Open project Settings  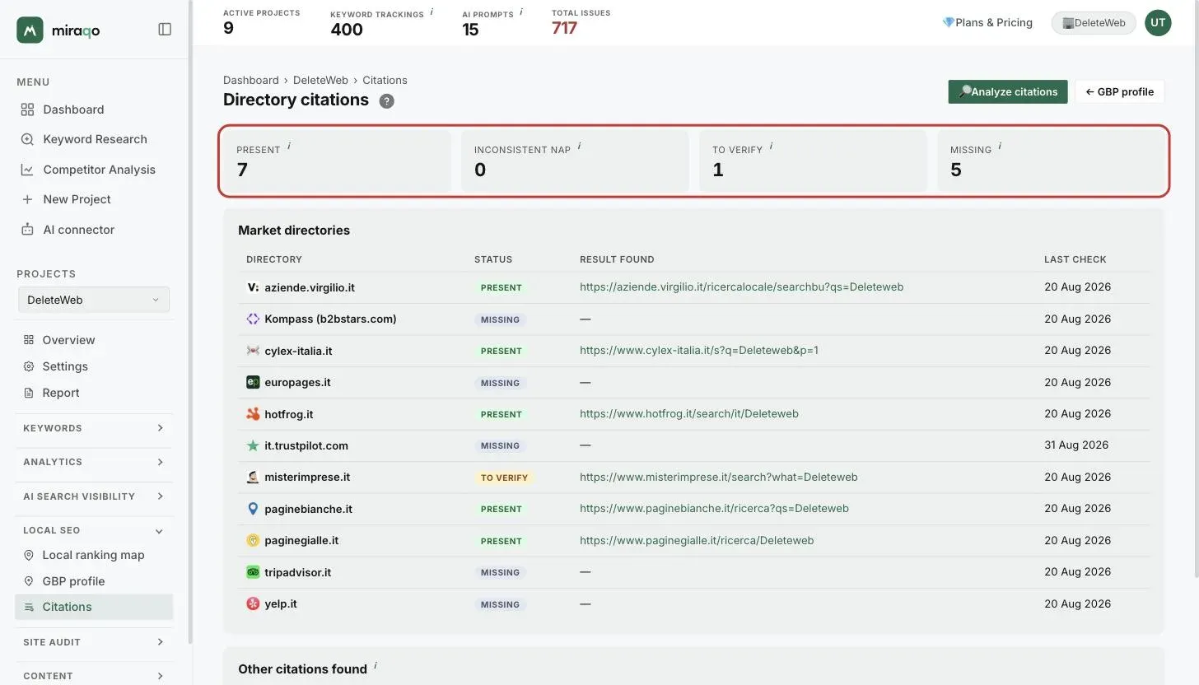coord(55,366)
